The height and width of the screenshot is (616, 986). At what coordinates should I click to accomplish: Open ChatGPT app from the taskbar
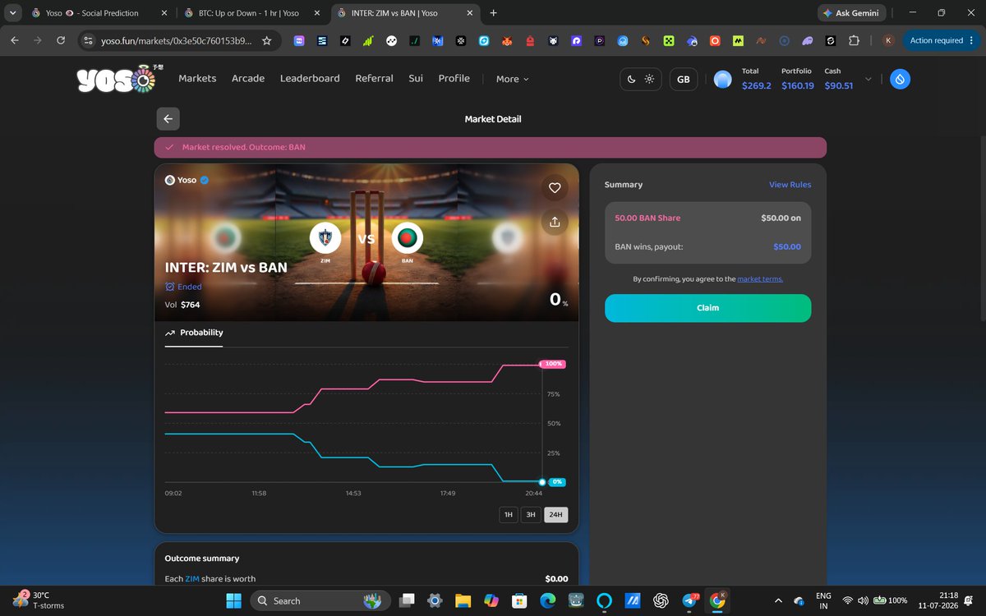661,600
